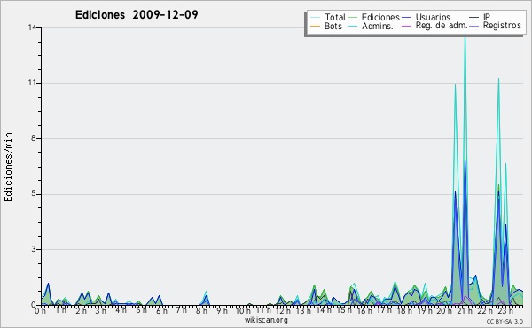Click the x-axis label '2 h'
The image size is (532, 328).
click(81, 310)
